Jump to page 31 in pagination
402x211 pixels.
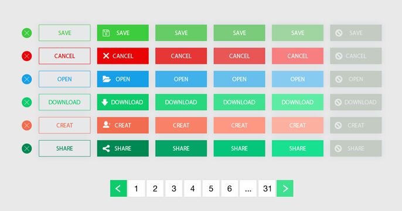pyautogui.click(x=267, y=189)
